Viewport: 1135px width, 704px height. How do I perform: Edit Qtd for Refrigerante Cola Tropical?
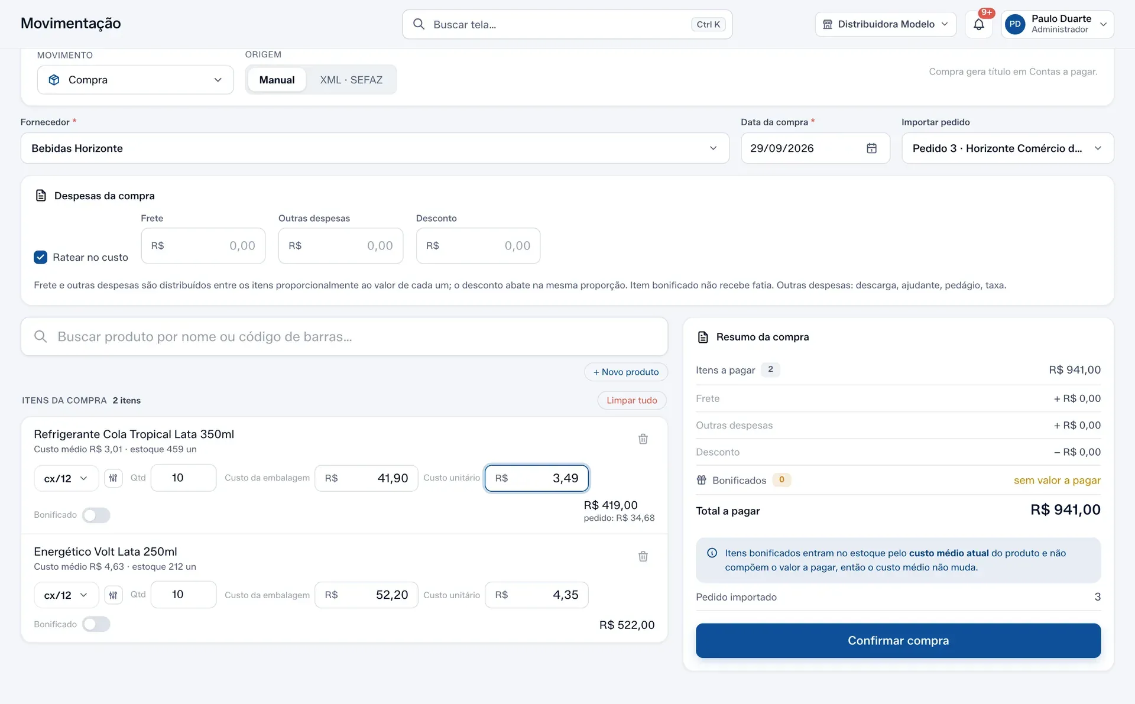click(183, 478)
